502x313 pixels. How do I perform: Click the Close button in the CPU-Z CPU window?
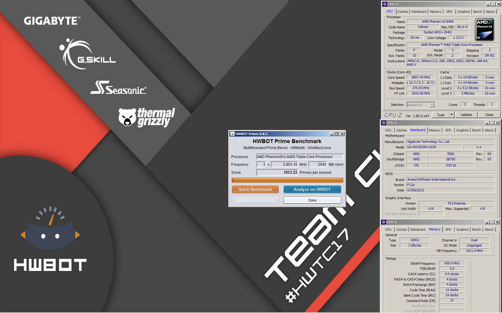(x=489, y=115)
